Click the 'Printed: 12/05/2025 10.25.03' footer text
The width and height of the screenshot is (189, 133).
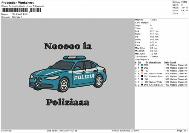pyautogui.click(x=125, y=130)
